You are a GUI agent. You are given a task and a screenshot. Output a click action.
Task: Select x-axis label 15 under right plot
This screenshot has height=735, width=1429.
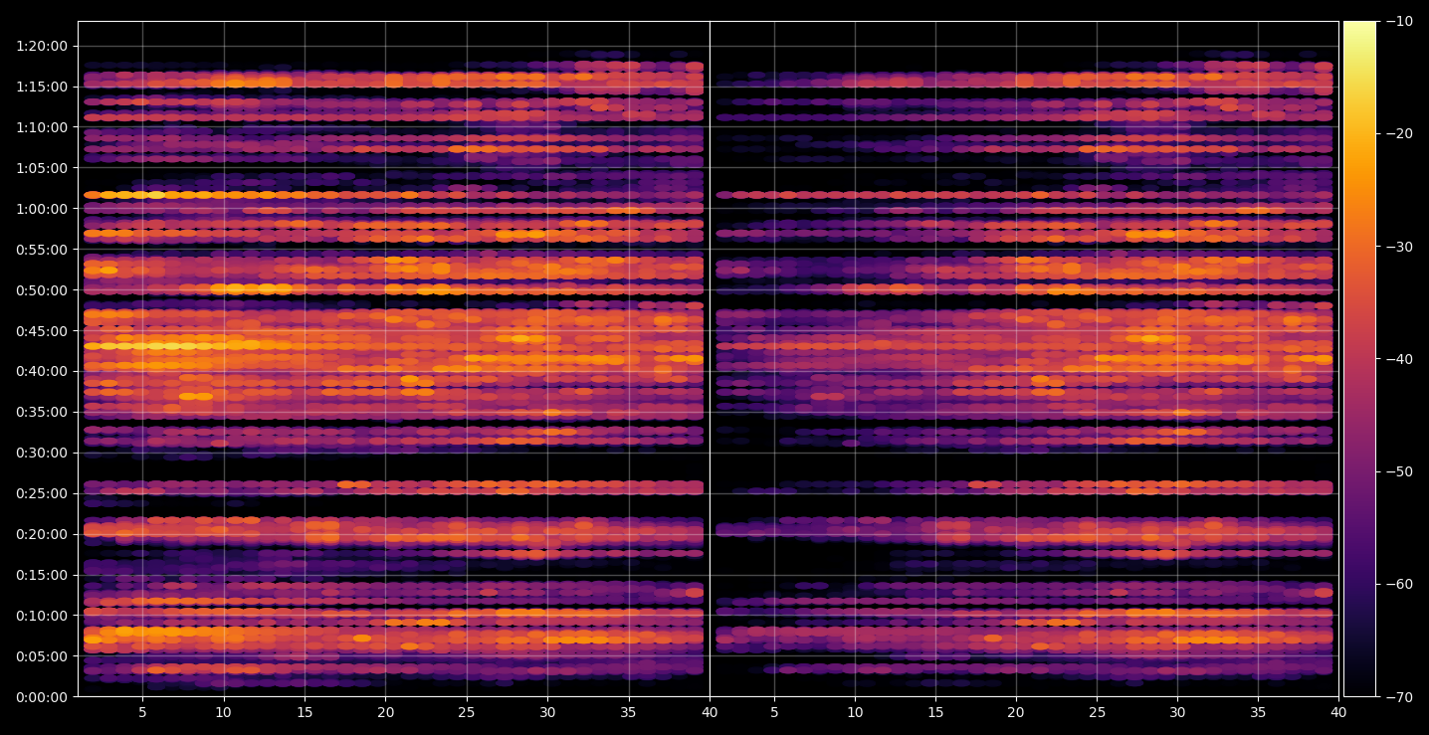point(935,712)
